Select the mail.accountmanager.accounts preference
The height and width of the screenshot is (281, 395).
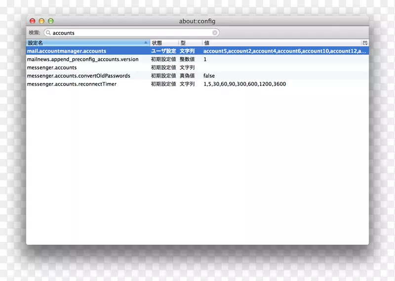[67, 51]
